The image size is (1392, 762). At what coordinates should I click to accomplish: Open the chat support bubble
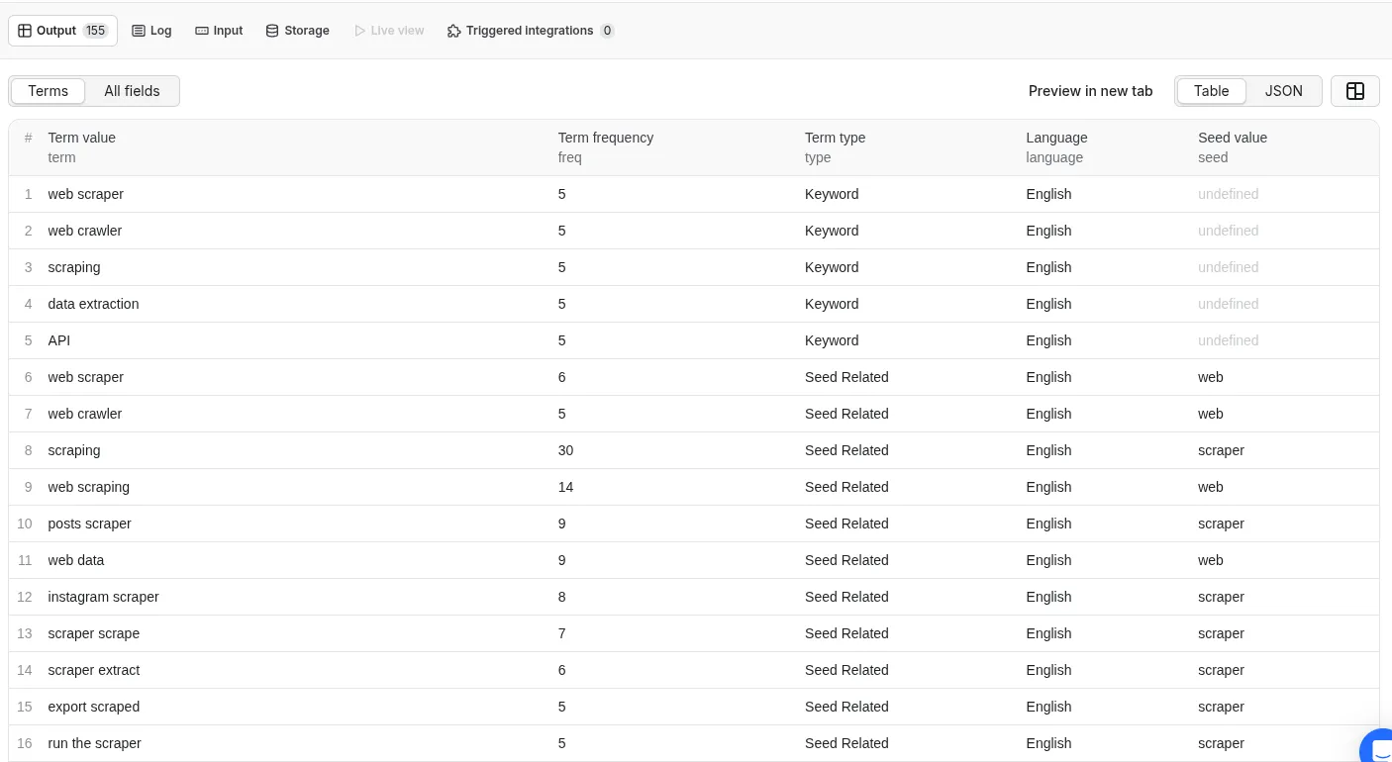[1379, 749]
